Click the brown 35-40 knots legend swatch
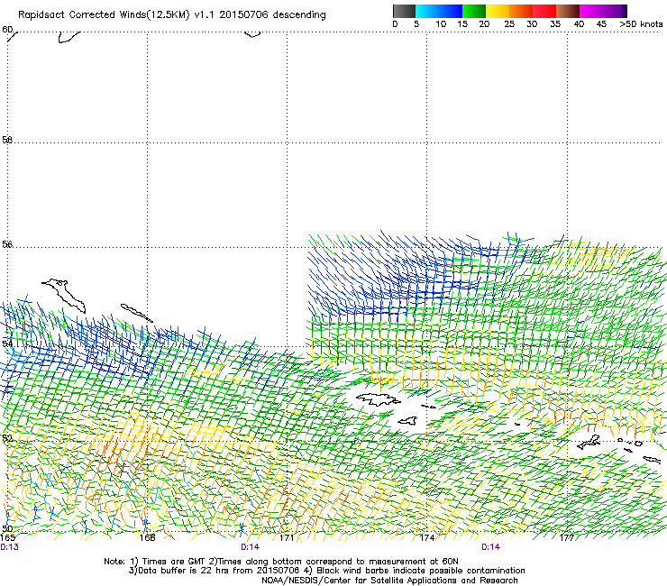 568,11
